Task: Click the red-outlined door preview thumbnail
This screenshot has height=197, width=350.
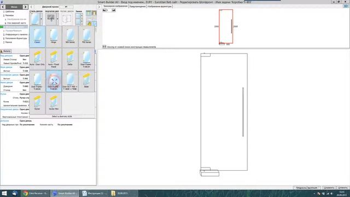Action: point(226,26)
